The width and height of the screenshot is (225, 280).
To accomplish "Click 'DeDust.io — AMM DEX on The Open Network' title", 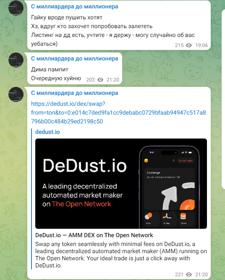I will [94, 235].
